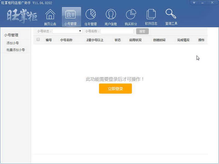
Task: Click the 状态 column header
Action: [118, 40]
